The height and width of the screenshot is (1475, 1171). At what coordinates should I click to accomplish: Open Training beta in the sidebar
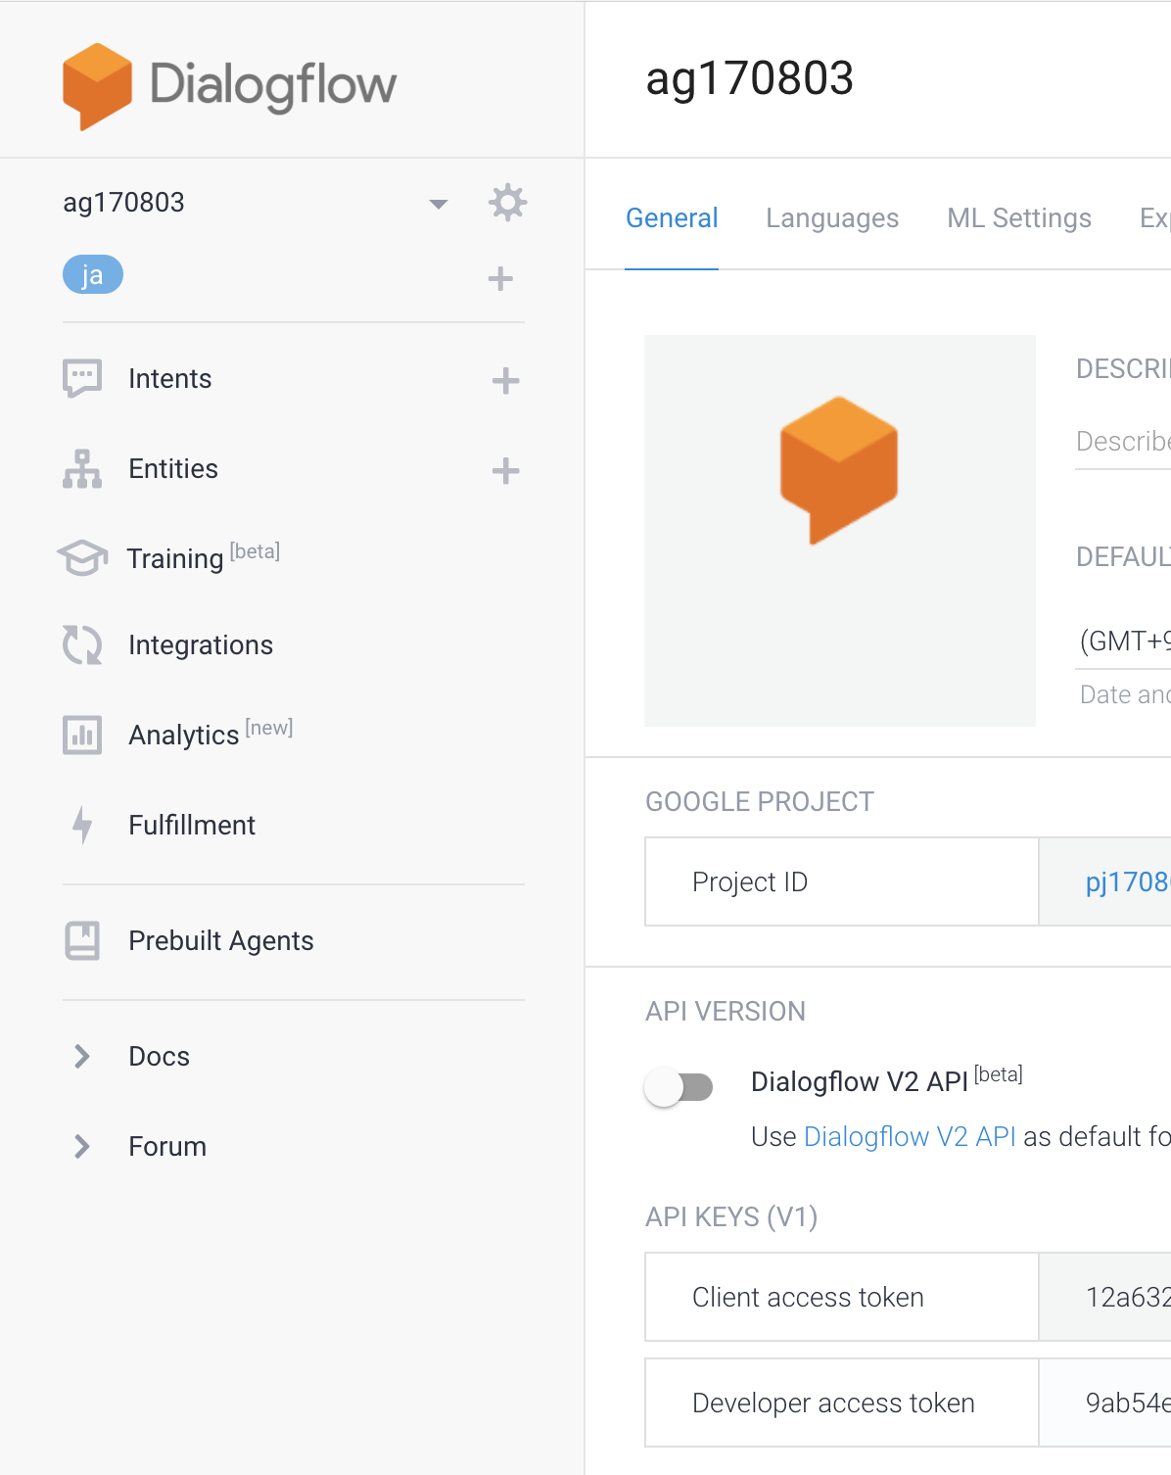[204, 556]
